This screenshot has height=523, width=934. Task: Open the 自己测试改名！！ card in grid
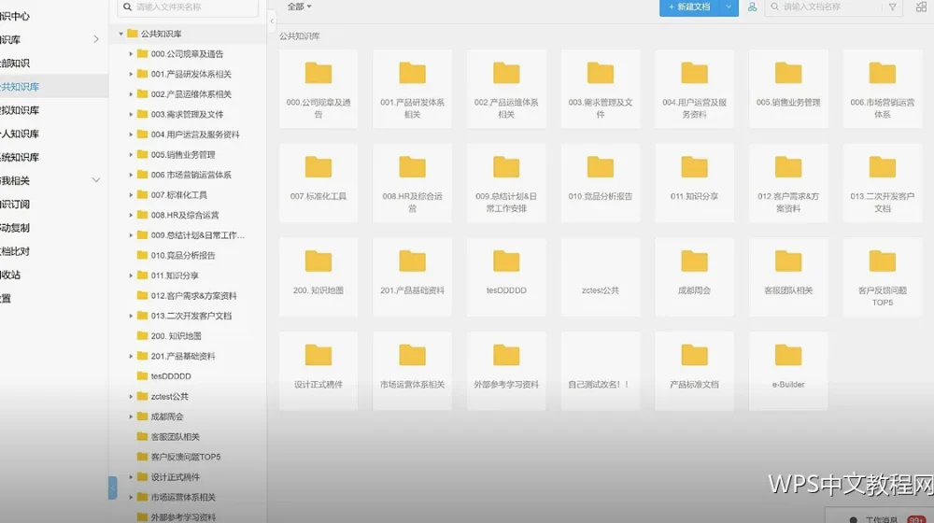pos(601,371)
